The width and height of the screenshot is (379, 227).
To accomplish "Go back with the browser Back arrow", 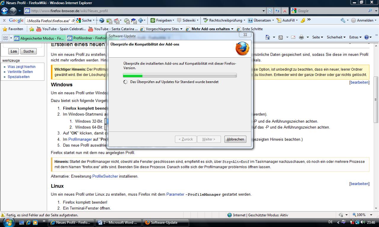I will [4, 11].
